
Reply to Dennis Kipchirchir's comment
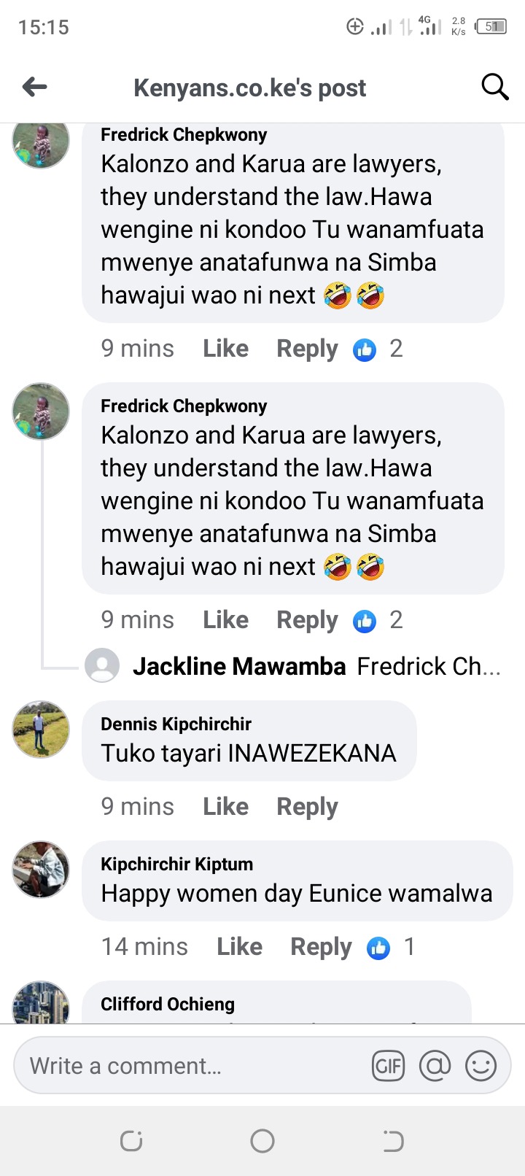pyautogui.click(x=307, y=807)
